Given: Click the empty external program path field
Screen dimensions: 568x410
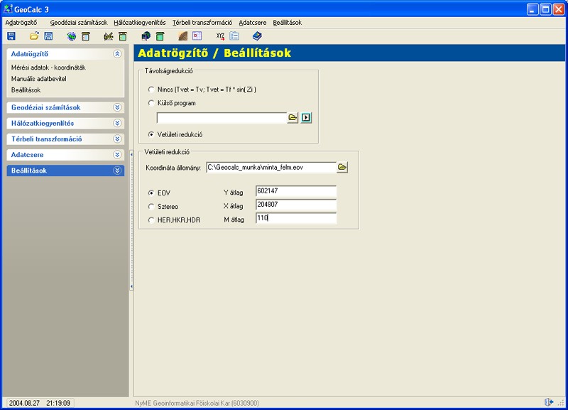Looking at the screenshot, I should (x=222, y=118).
